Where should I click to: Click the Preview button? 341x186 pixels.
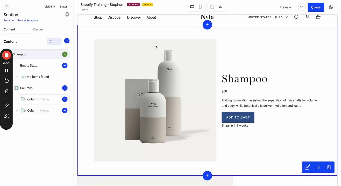click(x=285, y=7)
